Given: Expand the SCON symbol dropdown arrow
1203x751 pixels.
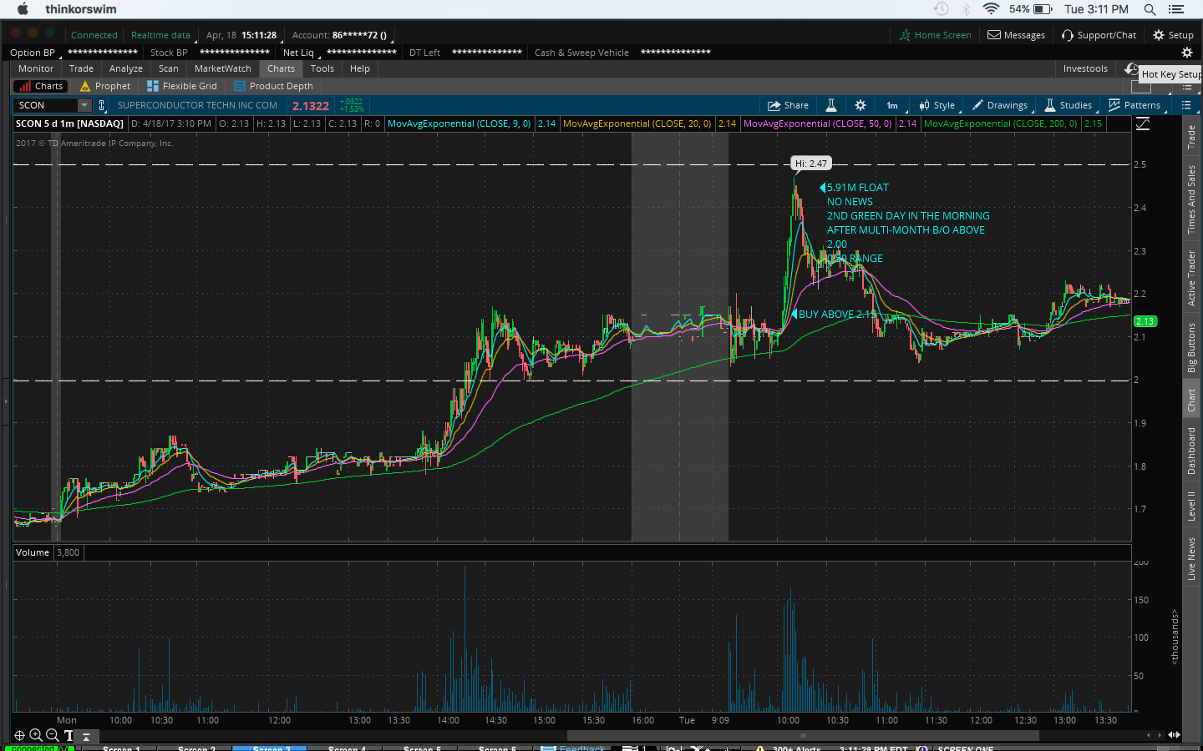Looking at the screenshot, I should point(84,105).
